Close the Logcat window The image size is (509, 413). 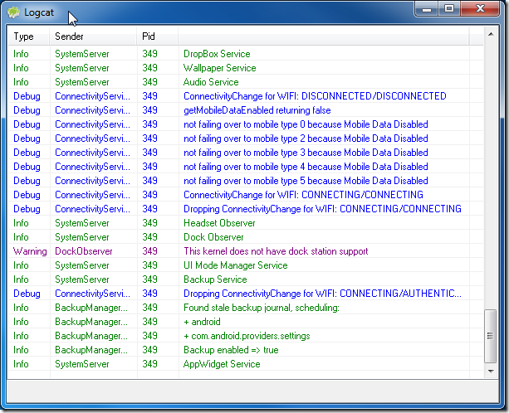(x=478, y=9)
